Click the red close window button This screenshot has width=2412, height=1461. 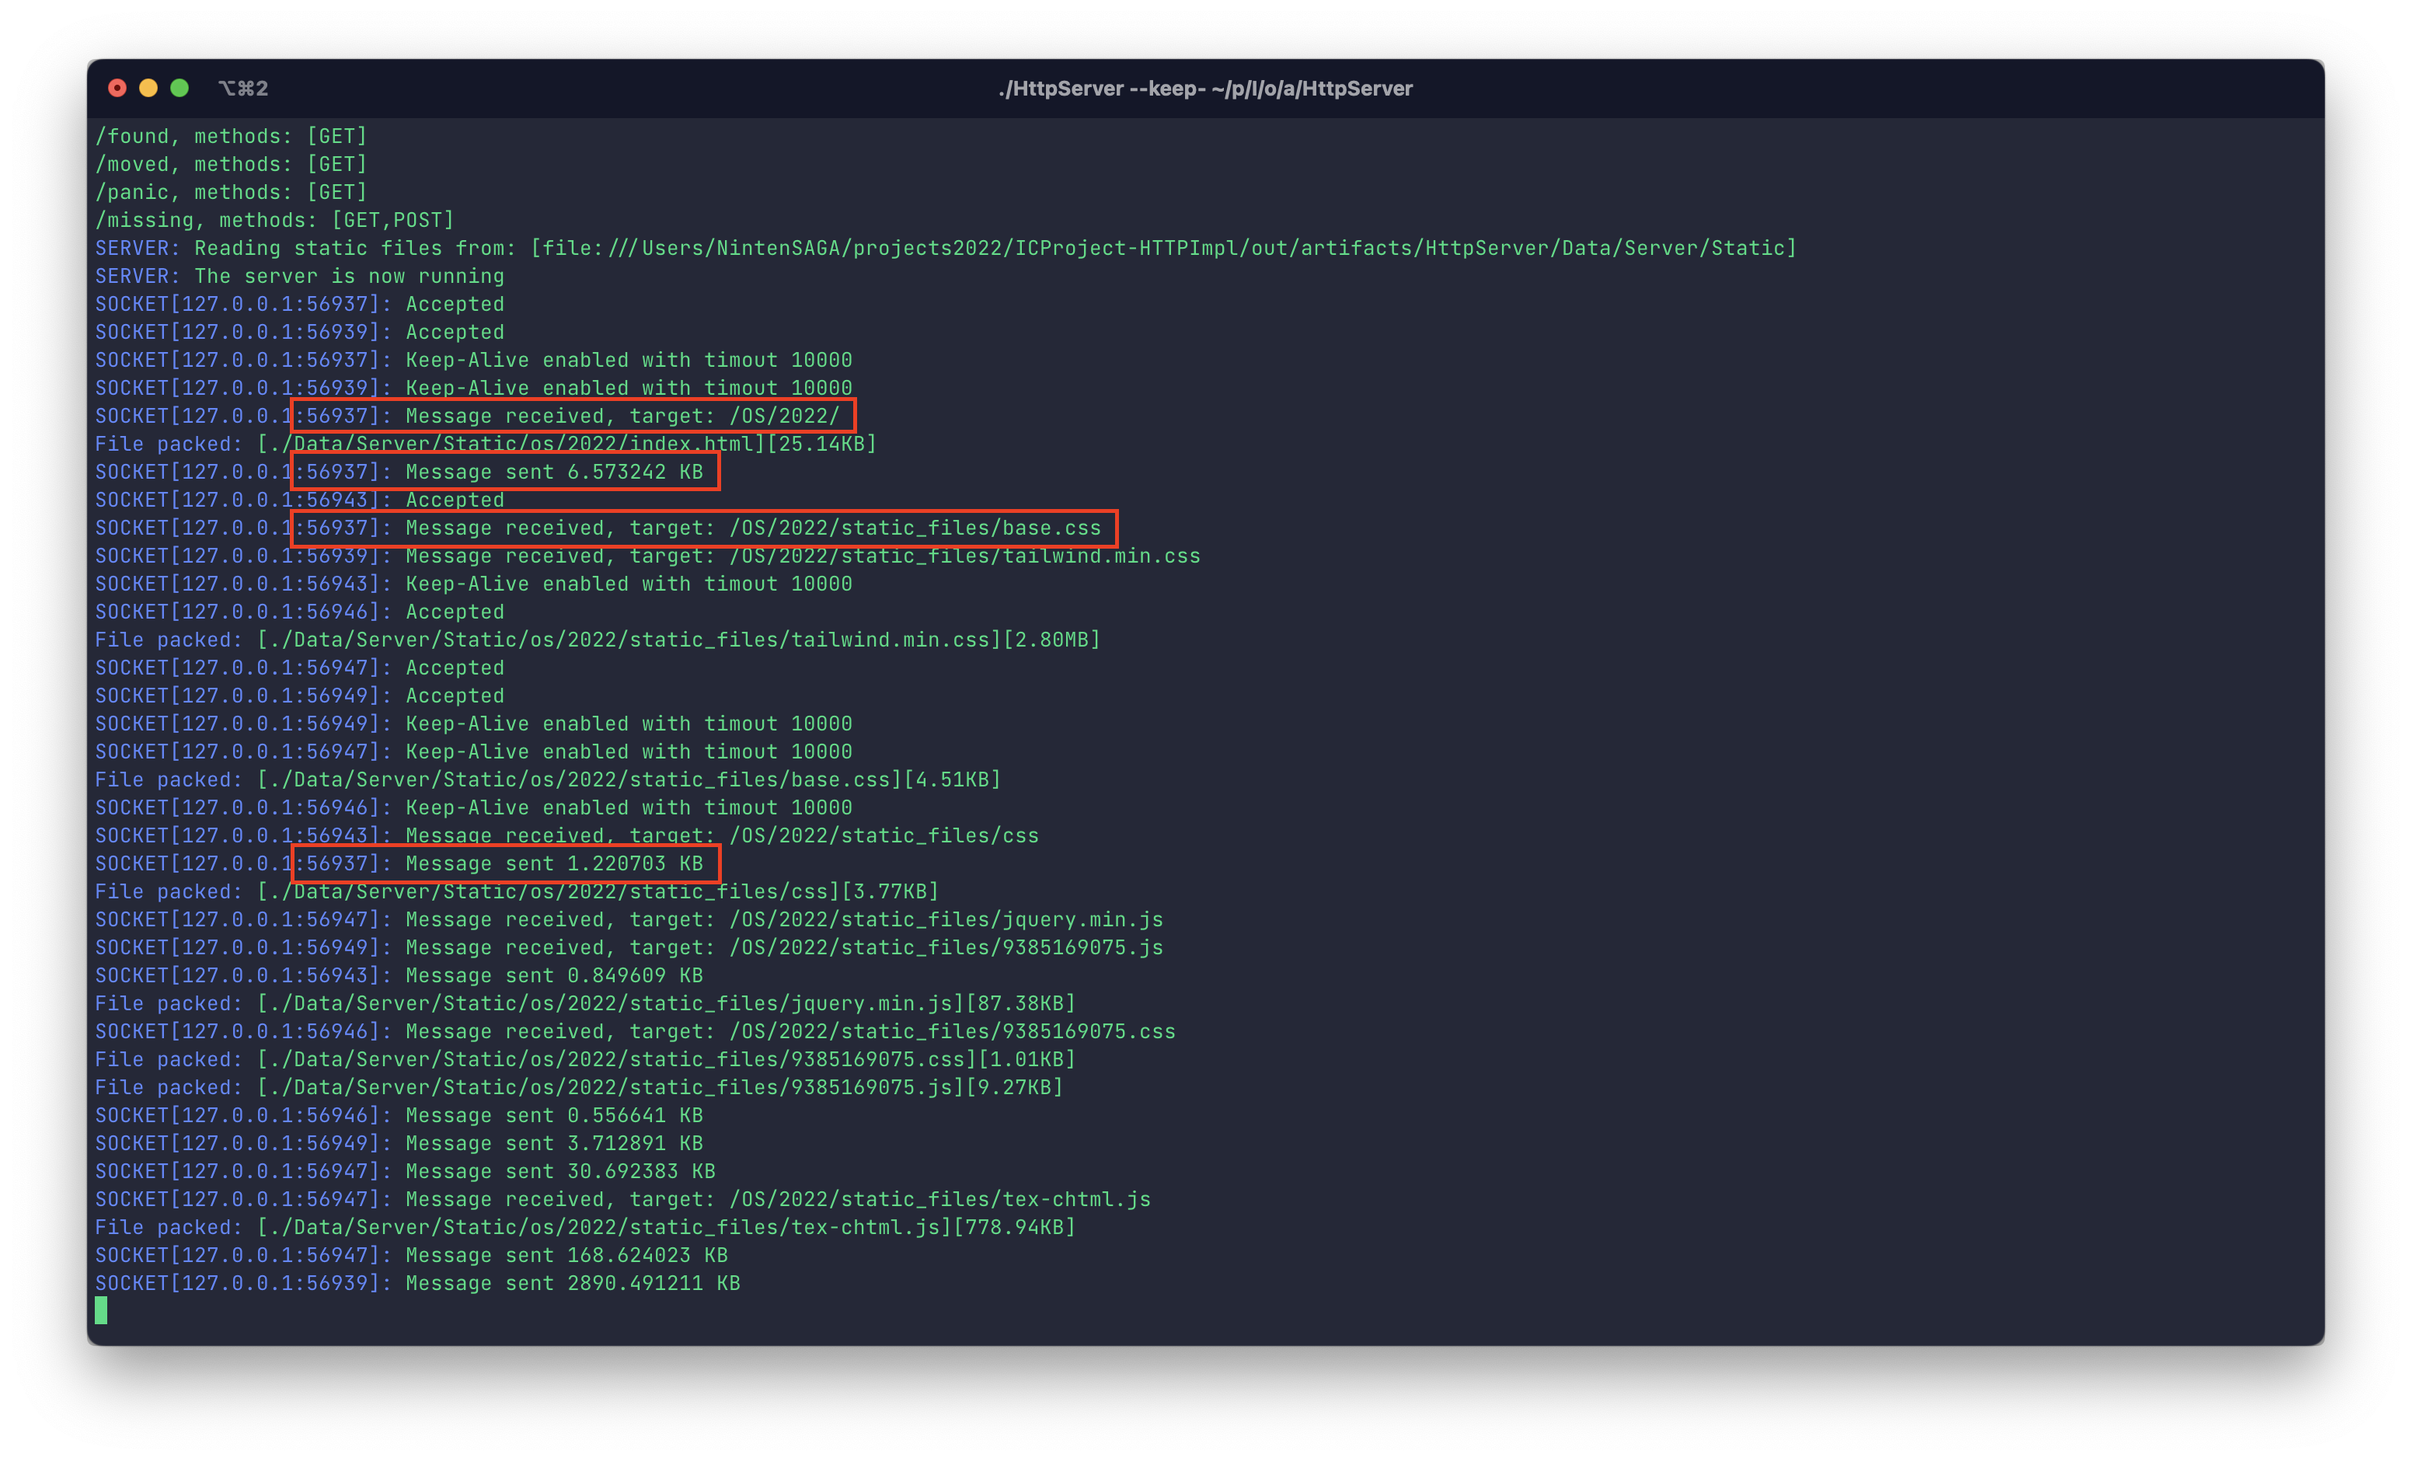[x=117, y=88]
